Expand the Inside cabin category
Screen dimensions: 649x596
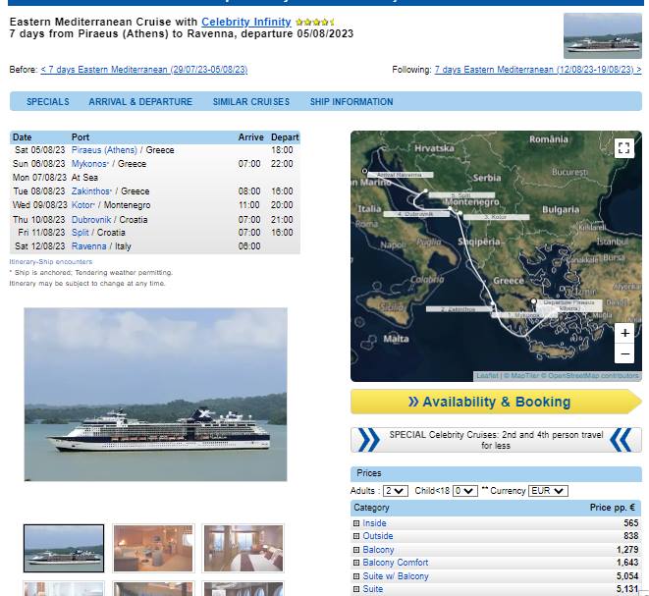tap(356, 523)
